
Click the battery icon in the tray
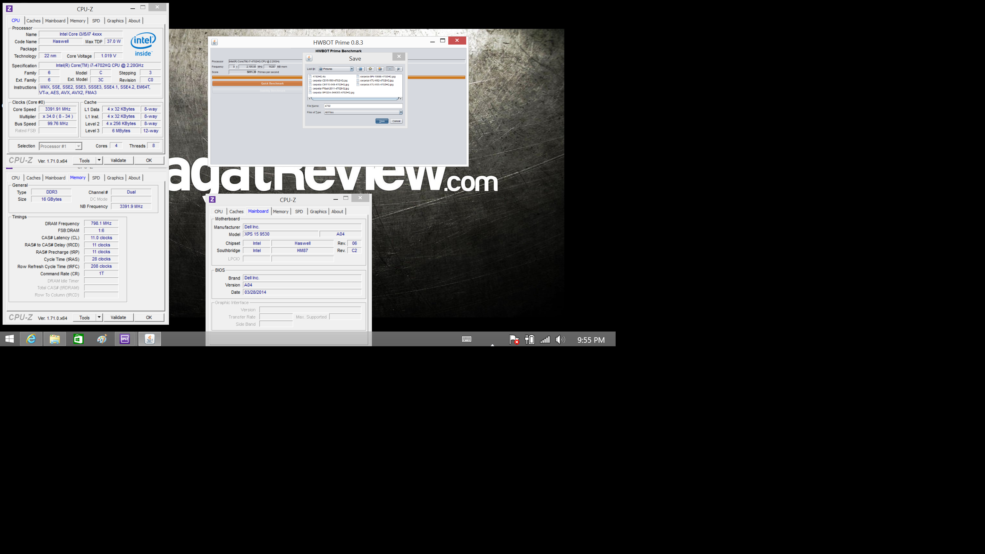pyautogui.click(x=530, y=340)
